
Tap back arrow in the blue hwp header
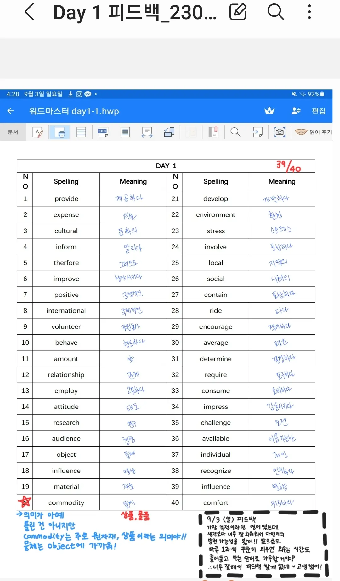pyautogui.click(x=11, y=111)
